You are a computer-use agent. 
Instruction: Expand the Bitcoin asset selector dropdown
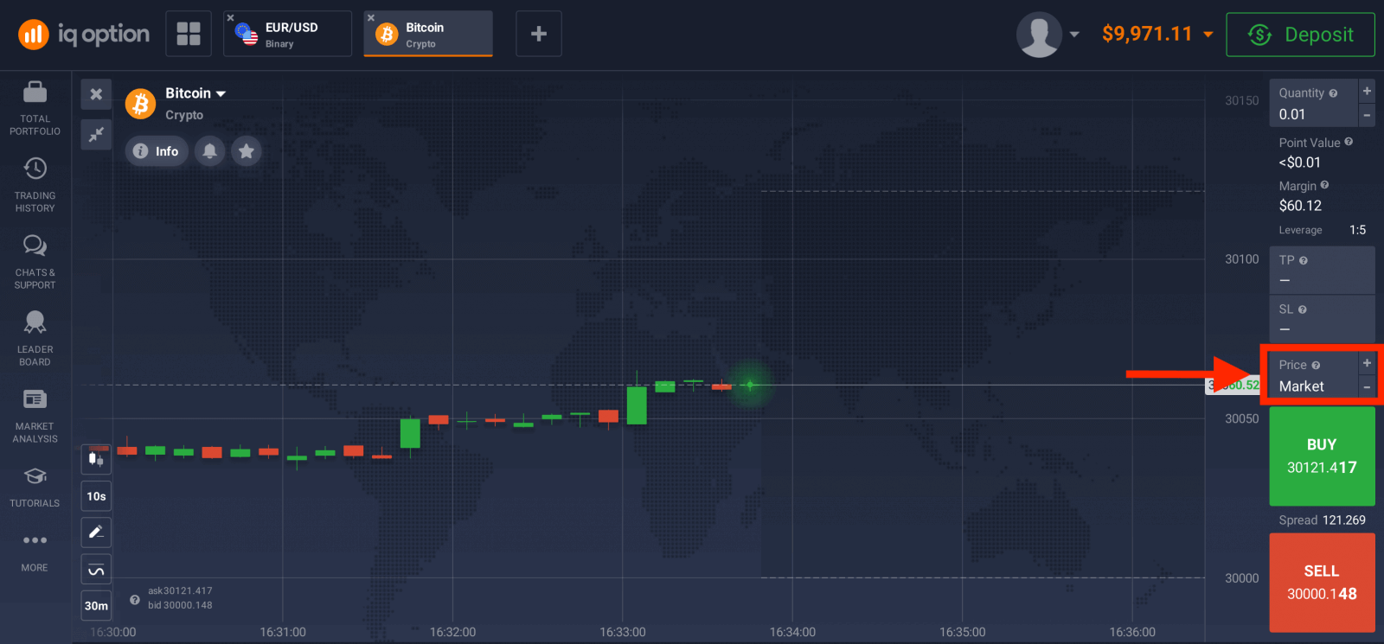[x=195, y=93]
